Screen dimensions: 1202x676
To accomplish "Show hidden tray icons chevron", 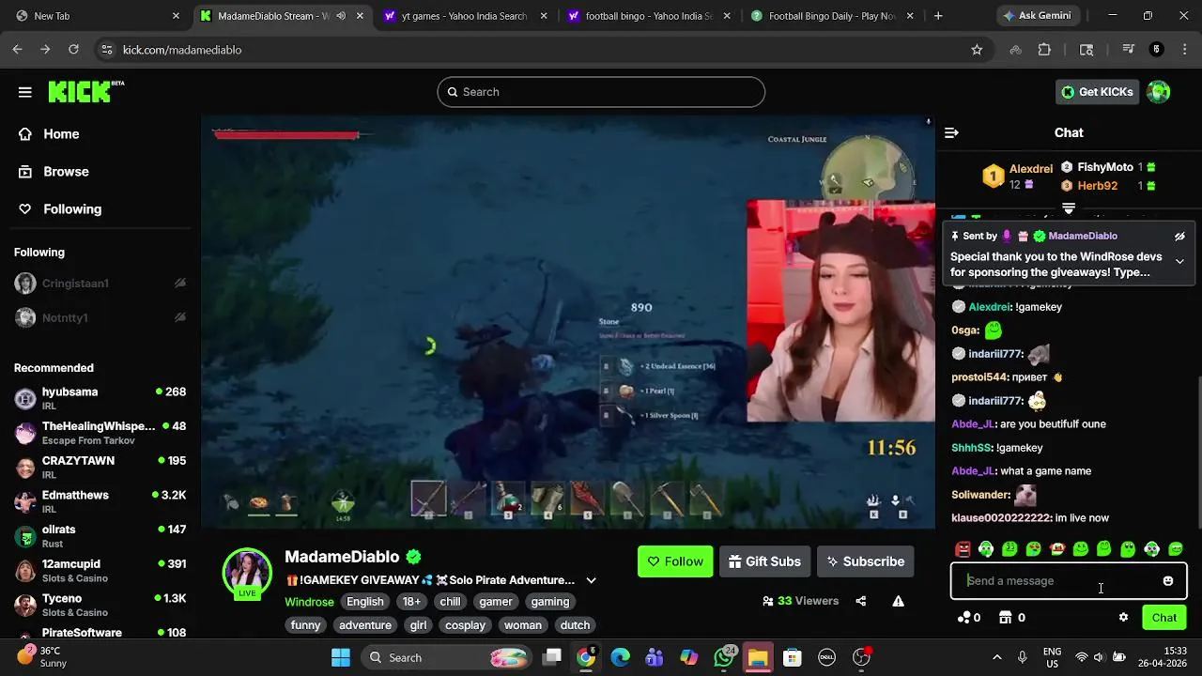I will (x=997, y=657).
